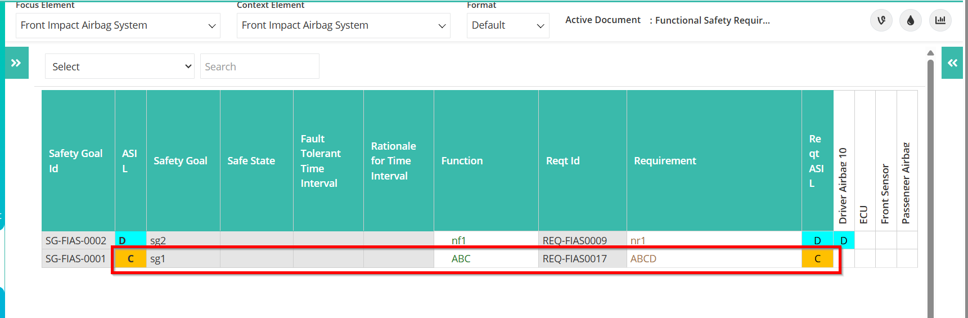Image resolution: width=968 pixels, height=318 pixels.
Task: Select the SG-FIAS-0001 row id
Action: (x=75, y=259)
